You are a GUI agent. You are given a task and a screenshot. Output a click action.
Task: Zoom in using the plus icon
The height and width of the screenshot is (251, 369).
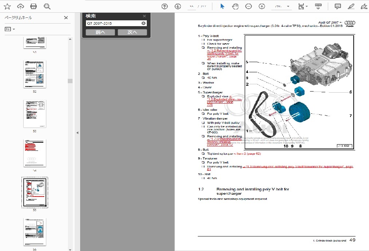(262, 7)
